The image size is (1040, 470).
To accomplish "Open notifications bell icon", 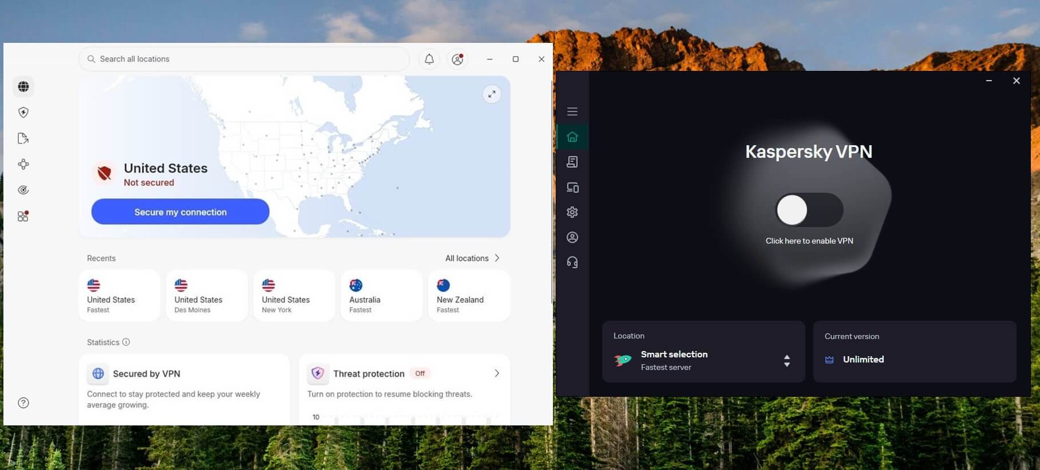I will pyautogui.click(x=429, y=59).
